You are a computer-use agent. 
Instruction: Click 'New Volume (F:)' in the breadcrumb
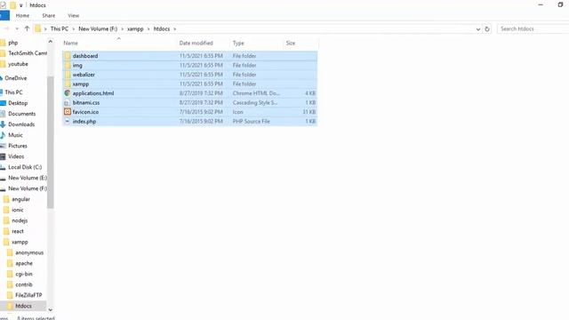click(98, 28)
